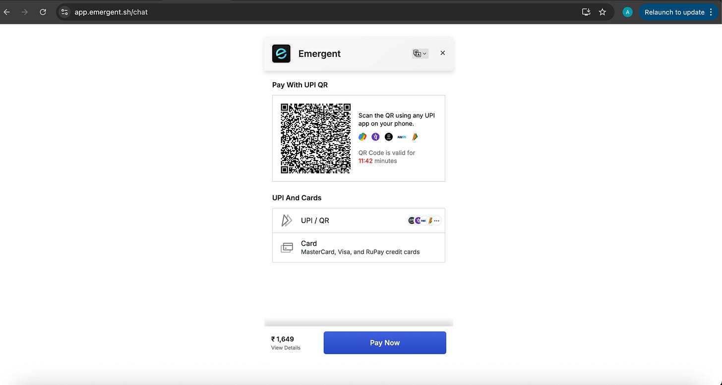Click the Paytm icon under QR text
Viewport: 722px width, 385px height.
[402, 137]
